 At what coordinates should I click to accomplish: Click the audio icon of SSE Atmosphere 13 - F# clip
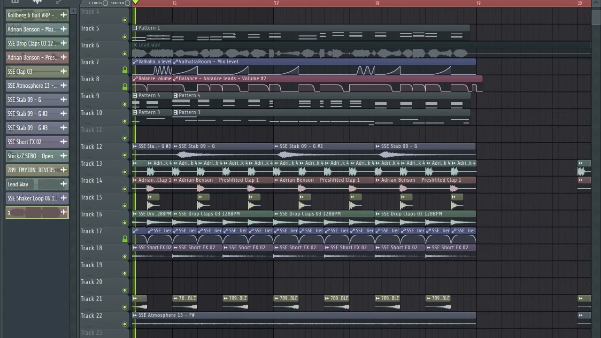[135, 315]
